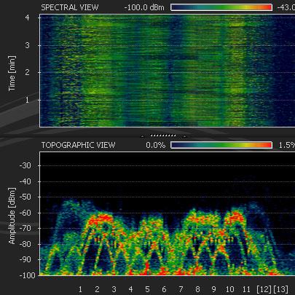This screenshot has height=295, width=295.
Task: Click the Topographic View color scale bar
Action: click(x=221, y=145)
